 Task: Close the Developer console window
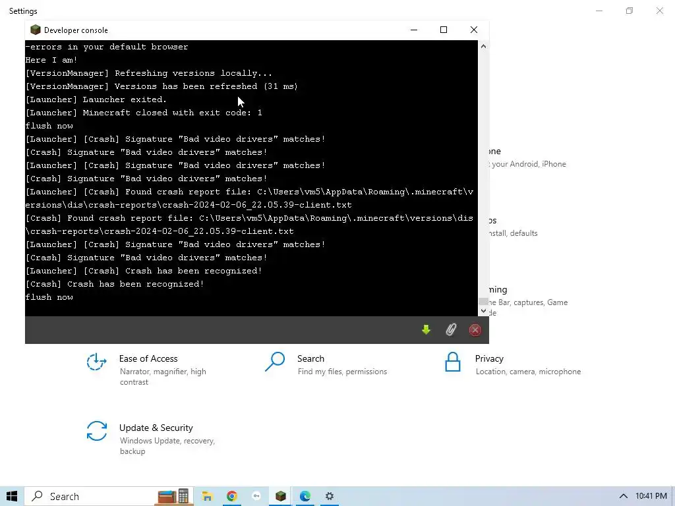(x=473, y=30)
